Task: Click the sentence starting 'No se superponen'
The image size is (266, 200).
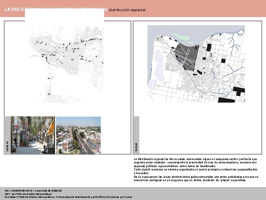Action: (x=196, y=179)
